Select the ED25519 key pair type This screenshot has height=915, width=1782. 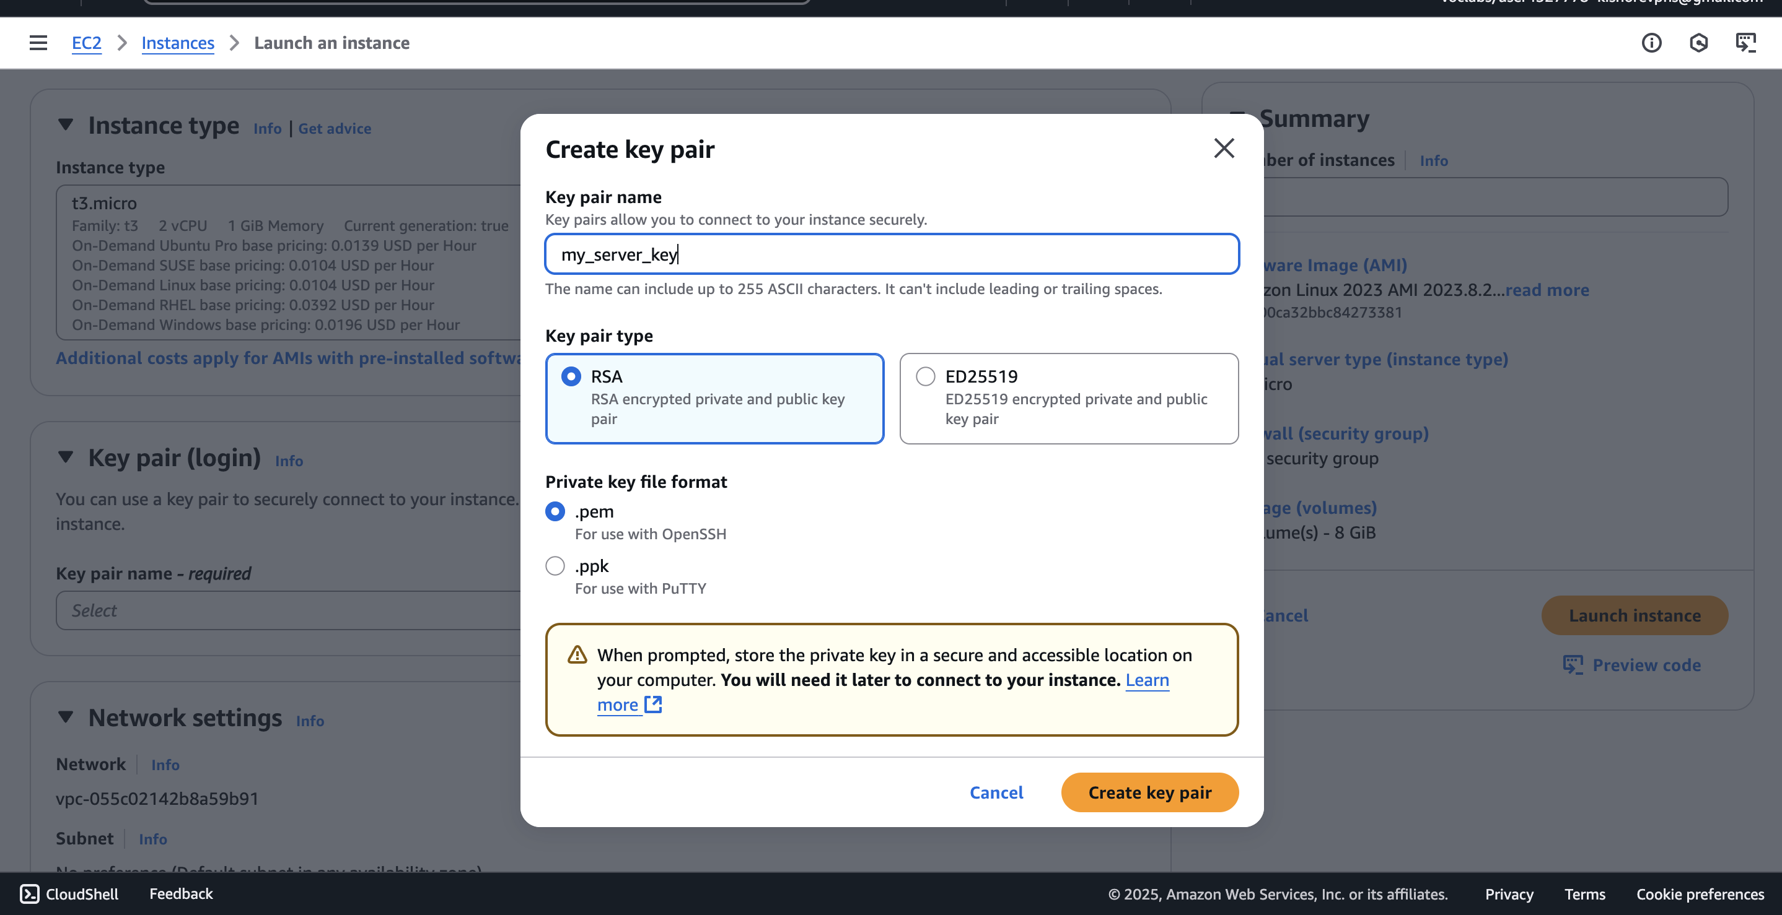pyautogui.click(x=926, y=376)
